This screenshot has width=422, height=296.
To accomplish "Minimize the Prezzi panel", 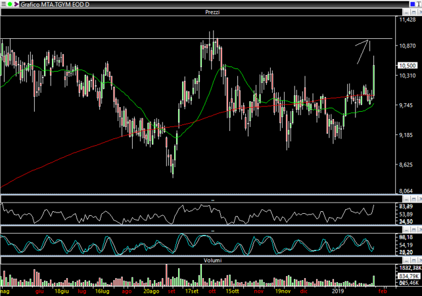I will [x=406, y=12].
